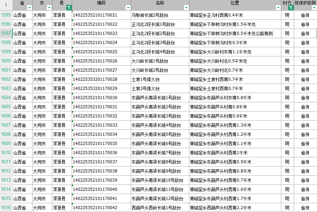
Task: Select code cell 140225352101170030
Action: (x=101, y=98)
